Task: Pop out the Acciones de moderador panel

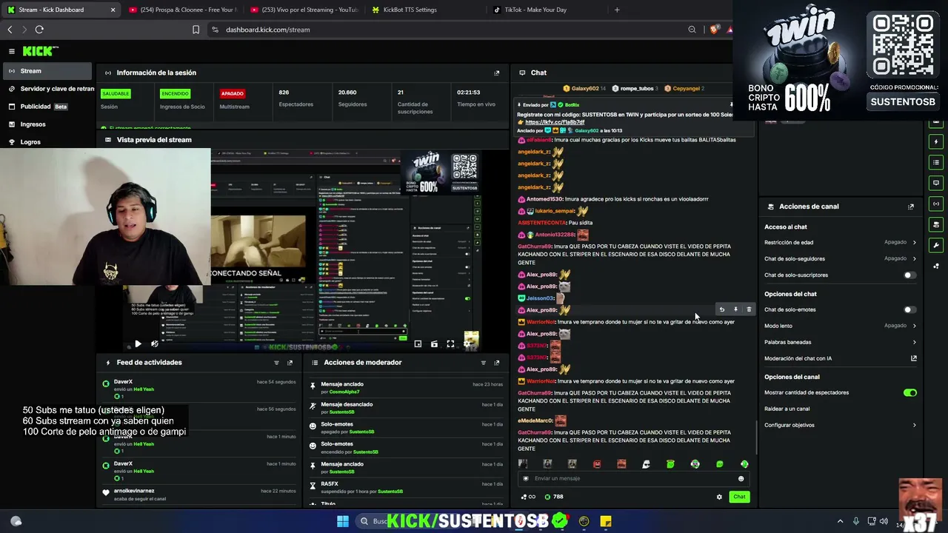Action: point(496,363)
